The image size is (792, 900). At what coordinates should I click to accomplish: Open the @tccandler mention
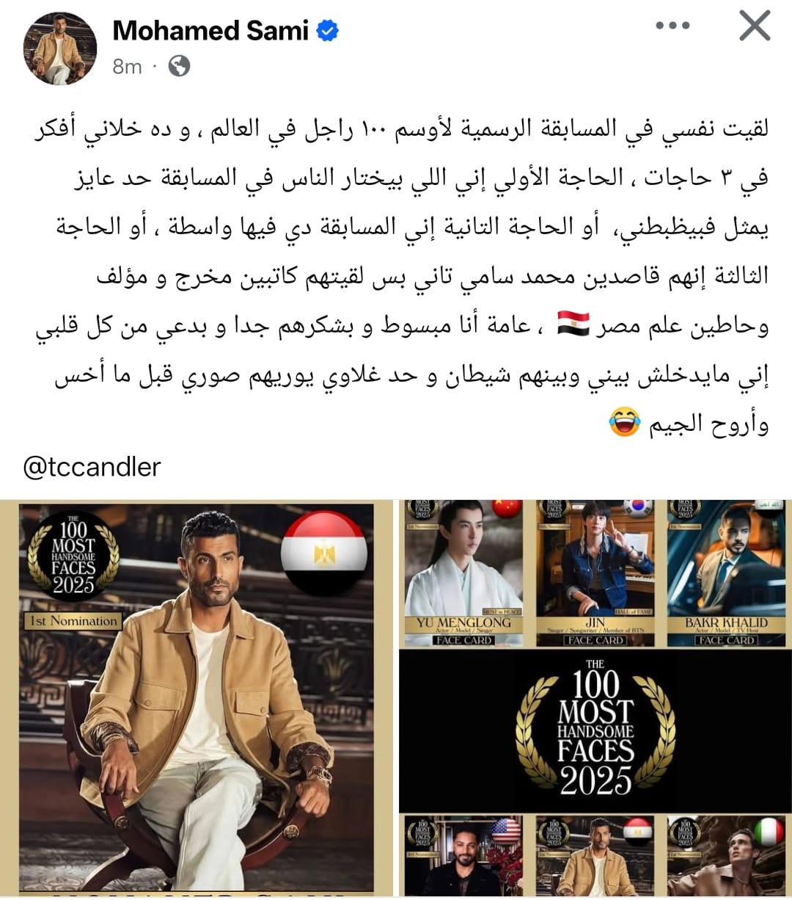coord(92,467)
